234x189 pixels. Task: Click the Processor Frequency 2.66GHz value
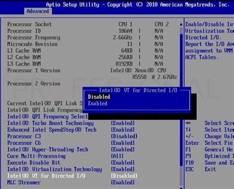[x=122, y=38]
